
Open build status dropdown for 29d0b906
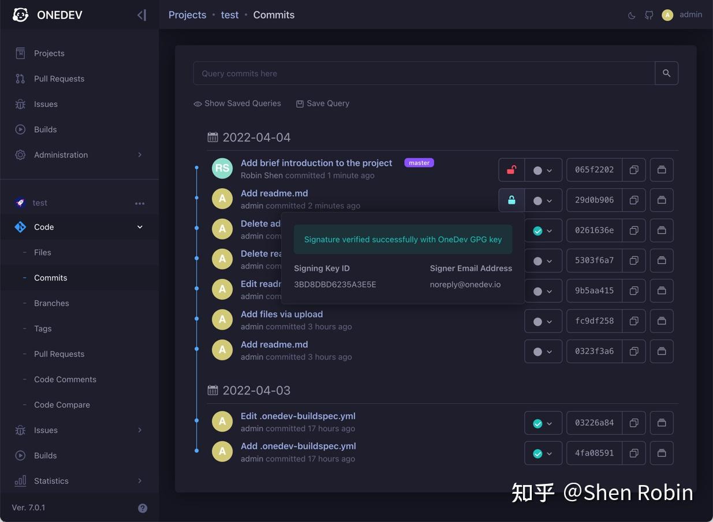pyautogui.click(x=543, y=200)
